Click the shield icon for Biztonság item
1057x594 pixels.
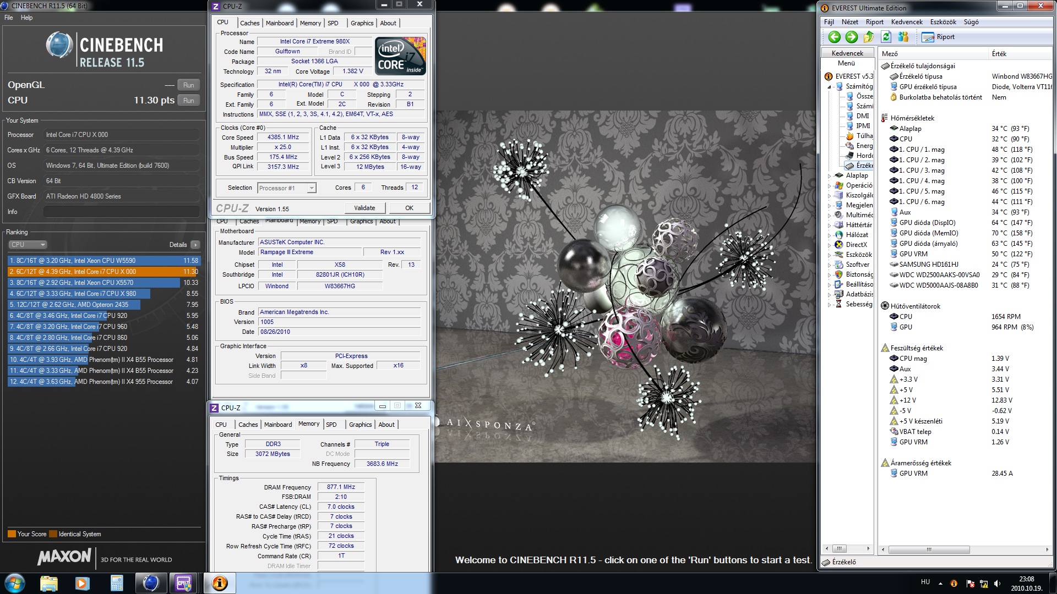click(x=839, y=274)
